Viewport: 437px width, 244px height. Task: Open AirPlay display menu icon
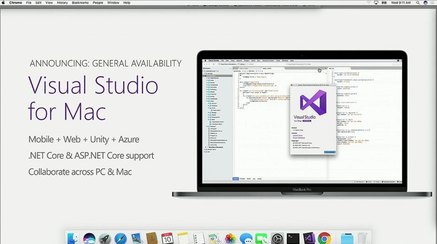tap(376, 3)
